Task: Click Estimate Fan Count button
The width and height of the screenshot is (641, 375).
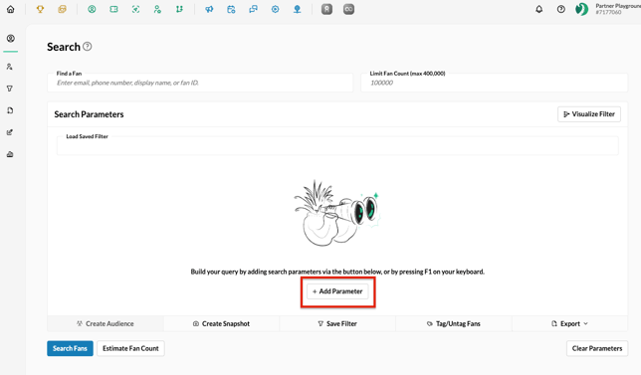Action: point(130,348)
